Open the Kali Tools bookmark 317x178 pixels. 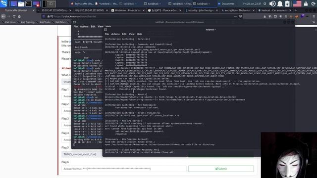tap(43, 22)
